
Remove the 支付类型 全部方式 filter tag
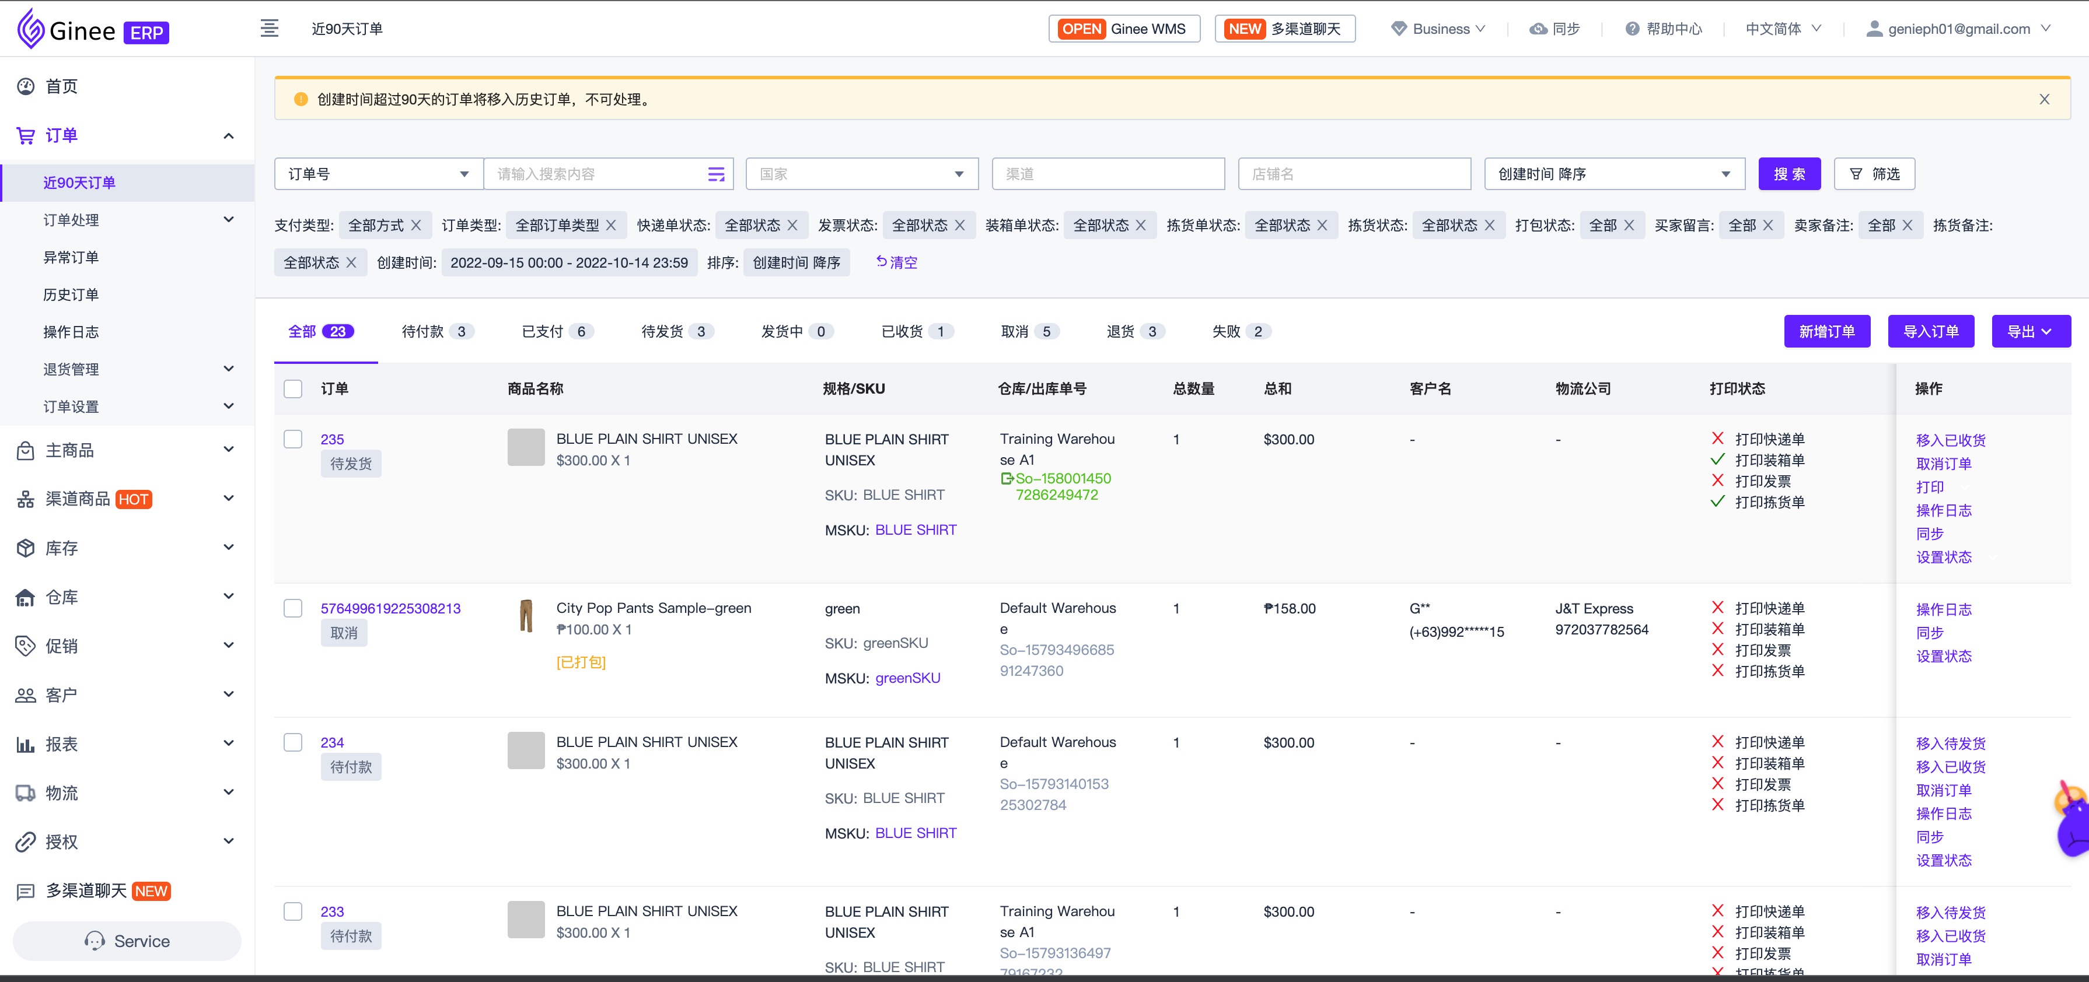416,225
